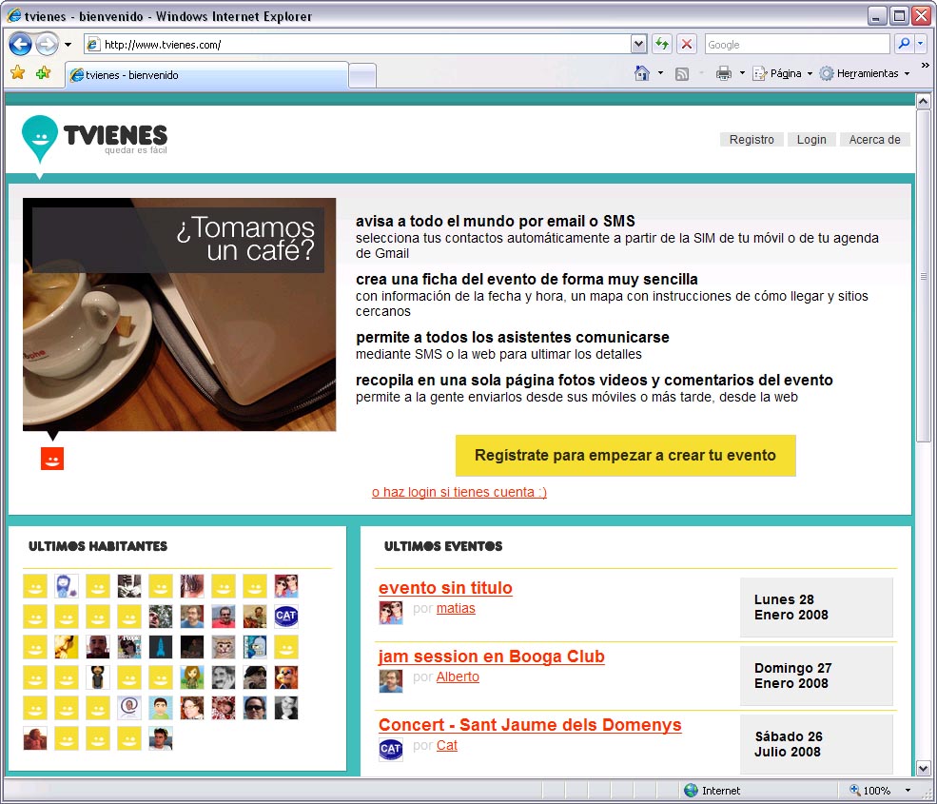Click the red Stop loading icon
The height and width of the screenshot is (804, 937).
[687, 44]
